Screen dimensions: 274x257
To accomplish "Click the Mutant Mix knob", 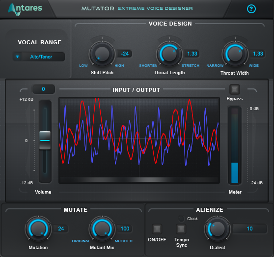I will [102, 228].
